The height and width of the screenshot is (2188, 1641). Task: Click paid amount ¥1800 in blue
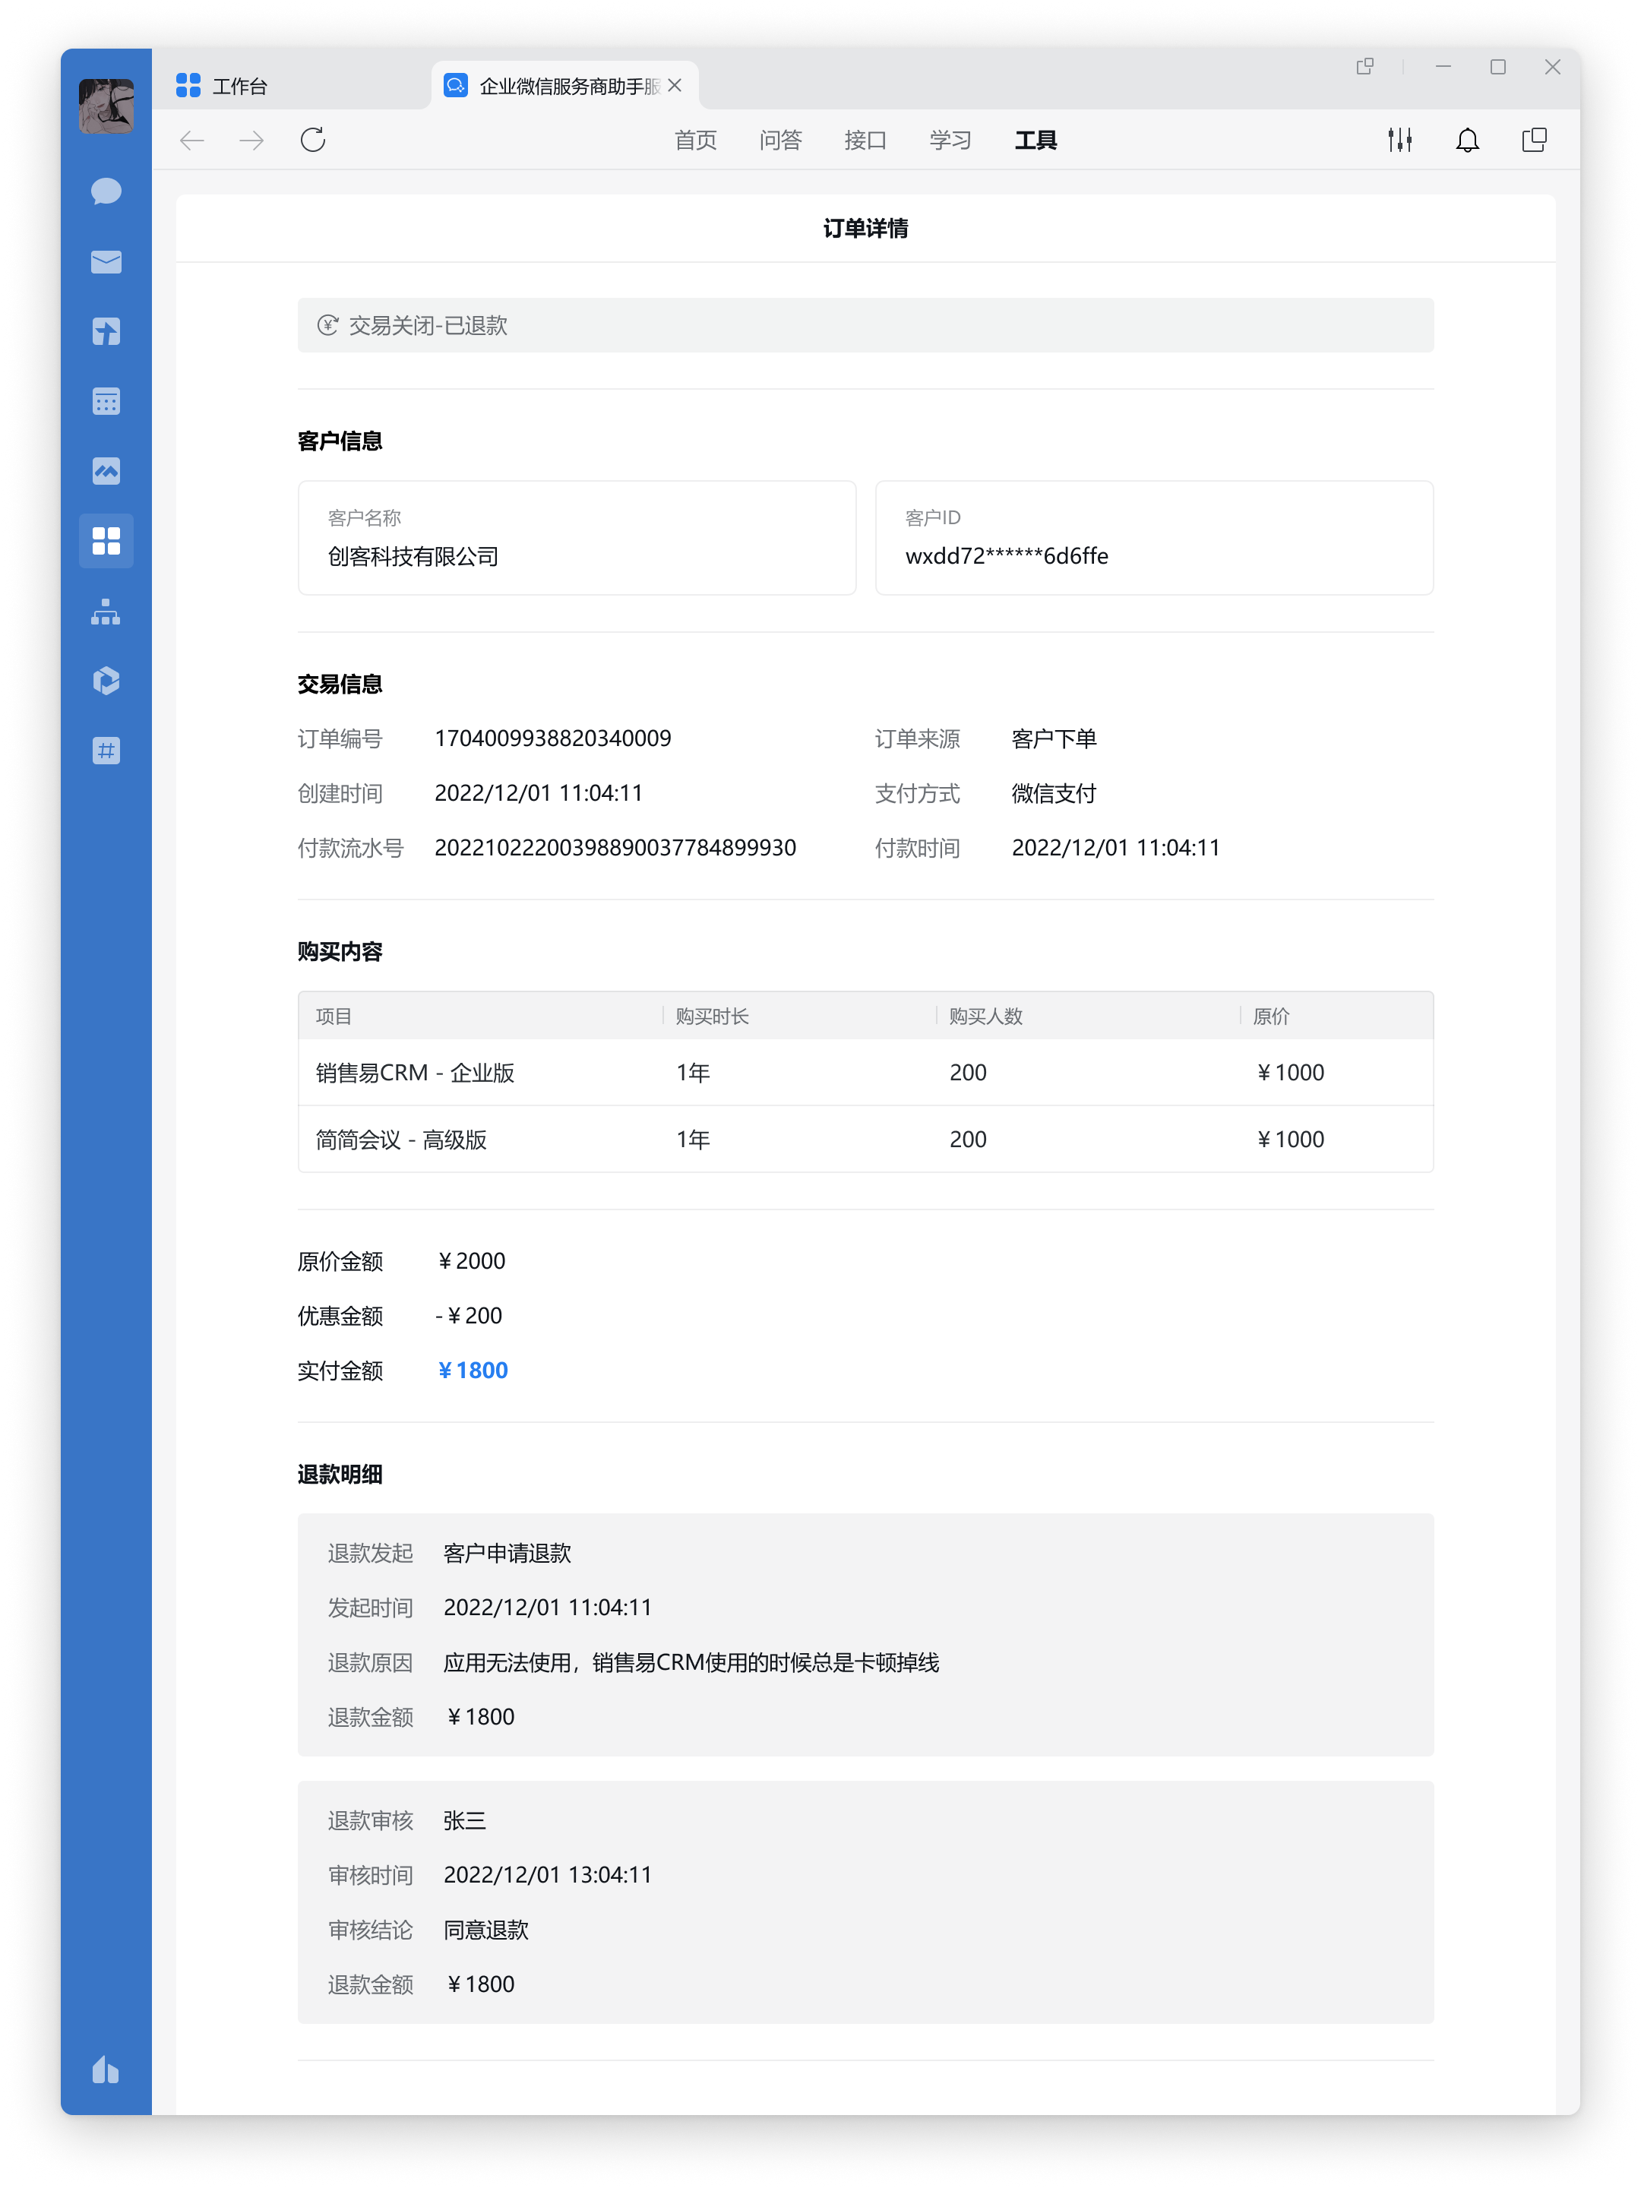click(472, 1370)
